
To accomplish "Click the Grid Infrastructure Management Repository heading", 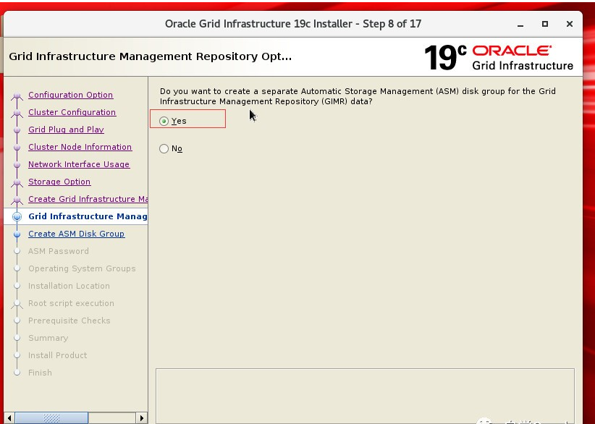I will tap(151, 56).
